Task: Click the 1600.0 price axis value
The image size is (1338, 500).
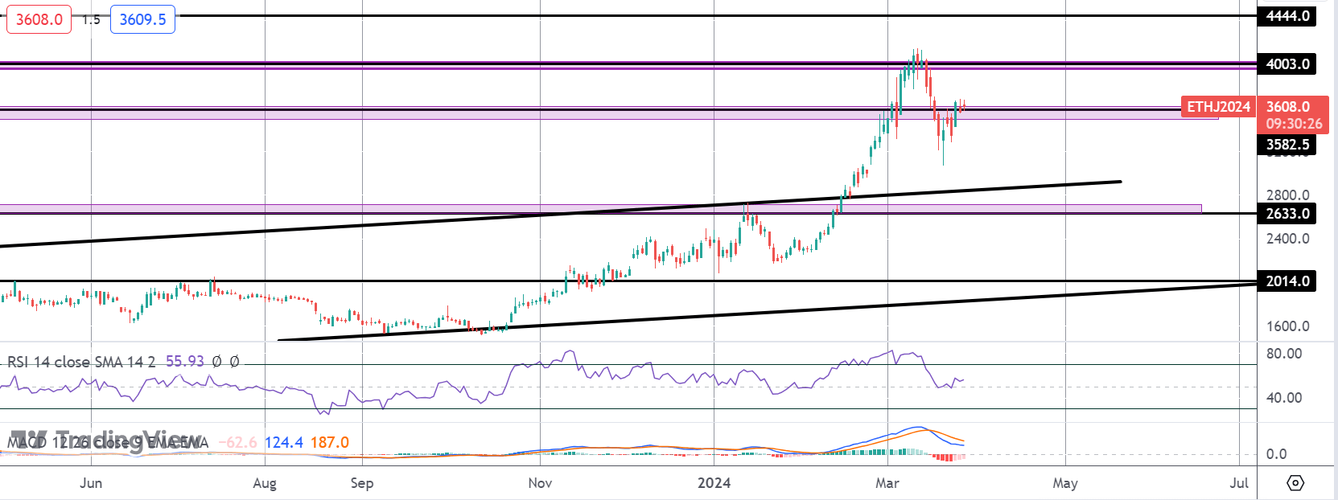Action: coord(1287,326)
